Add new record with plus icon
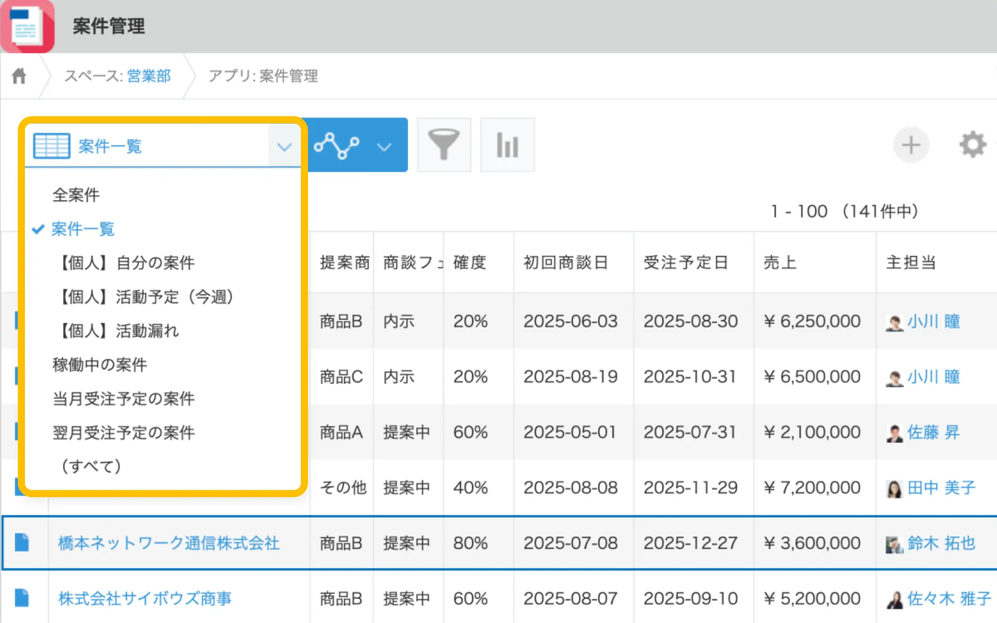 [x=911, y=145]
